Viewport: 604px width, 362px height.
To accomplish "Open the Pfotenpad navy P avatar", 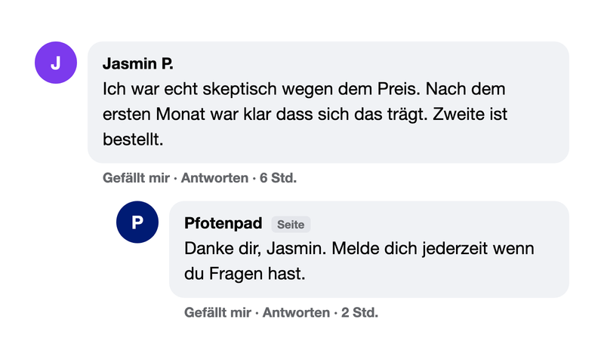I will [x=137, y=222].
